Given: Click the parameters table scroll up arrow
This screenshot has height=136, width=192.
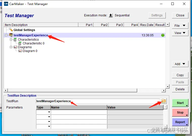Looking at the screenshot, I should tap(165, 107).
